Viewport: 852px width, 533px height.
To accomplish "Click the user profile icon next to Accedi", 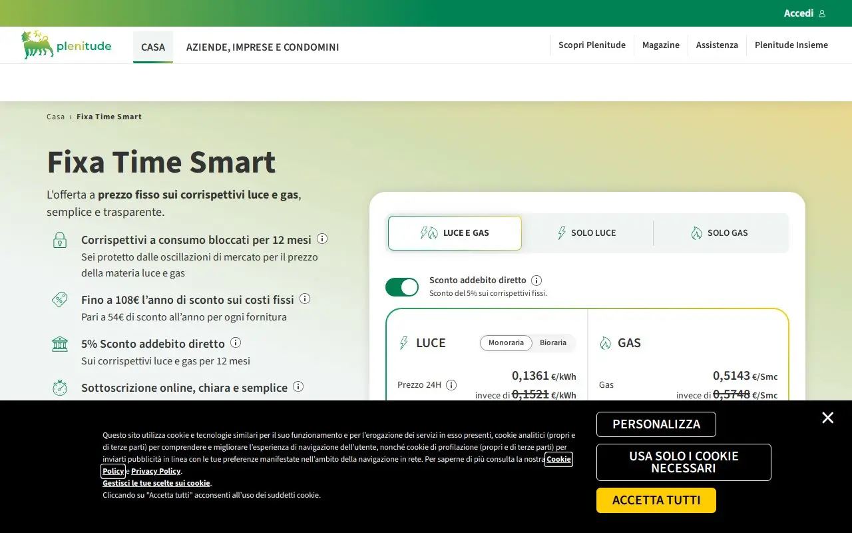I will coord(822,13).
